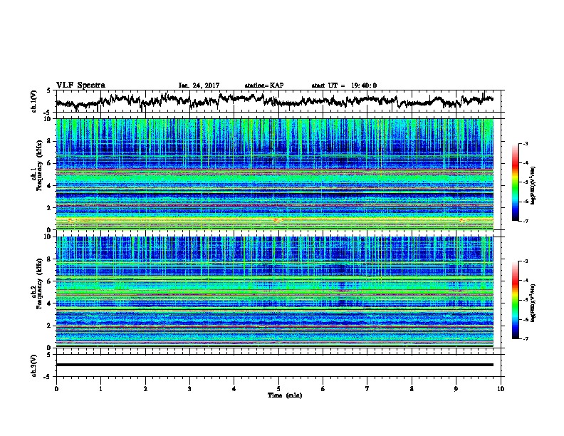The image size is (564, 436).
Task: Click the ch.3 flat black signal line
Action: [x=274, y=365]
